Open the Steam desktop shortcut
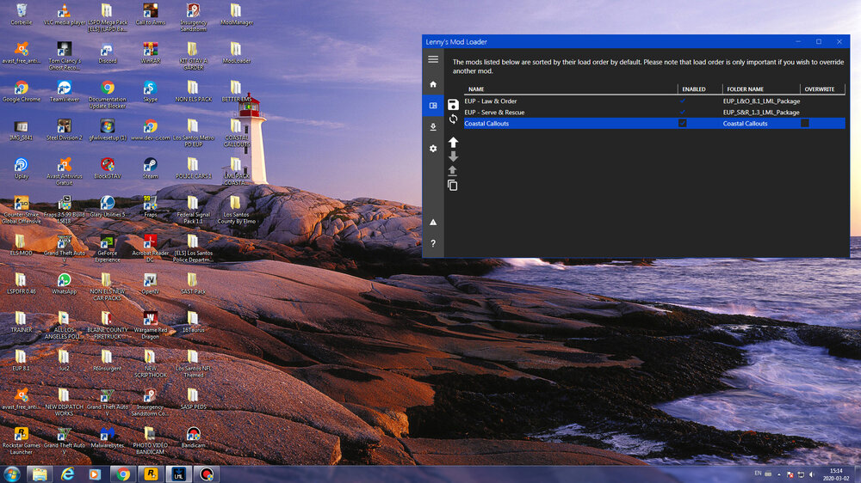The image size is (861, 483). tap(150, 165)
